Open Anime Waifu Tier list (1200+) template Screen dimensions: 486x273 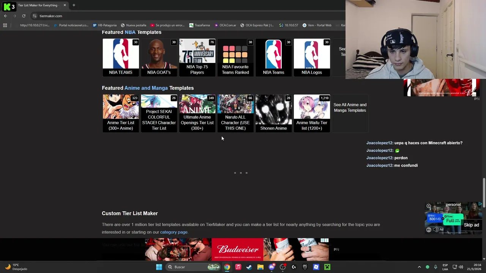(312, 113)
